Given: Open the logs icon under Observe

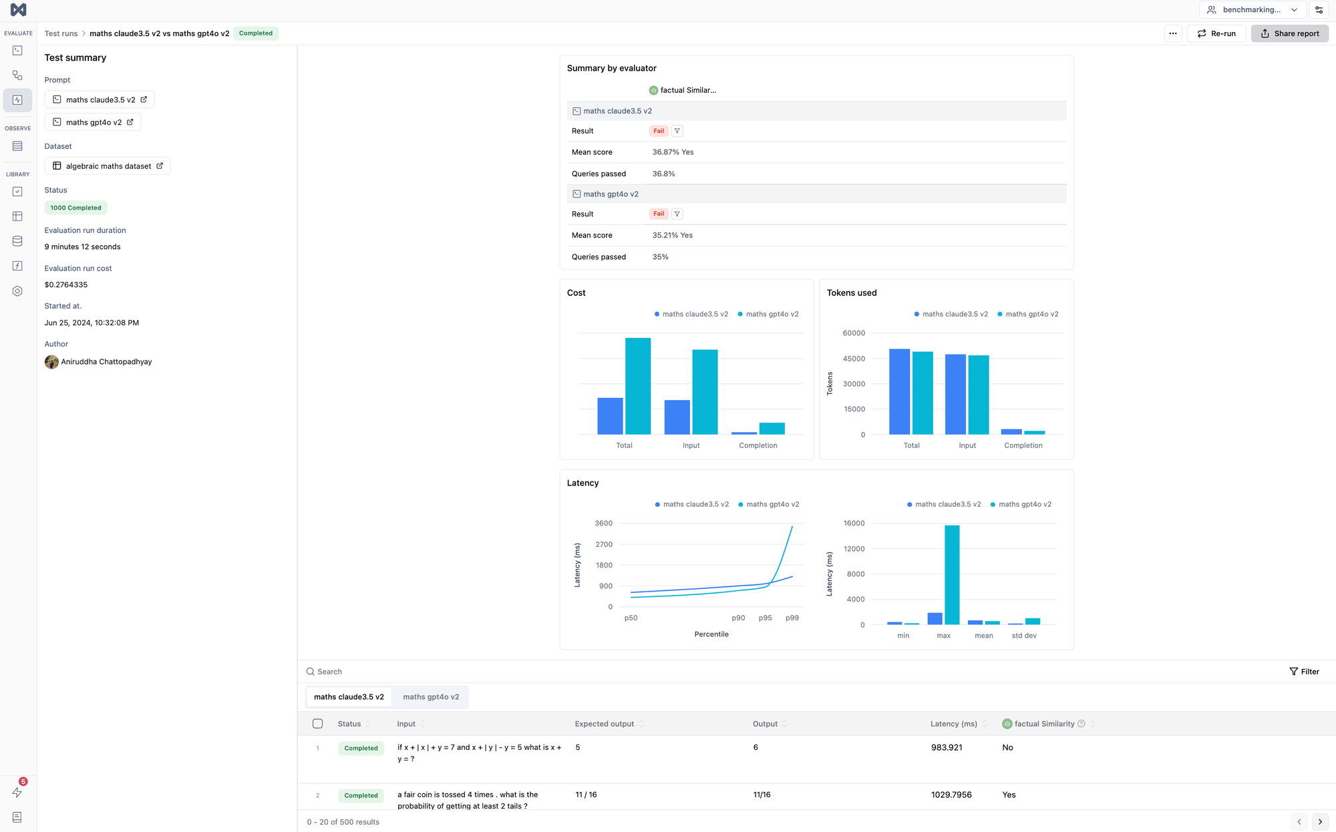Looking at the screenshot, I should [17, 146].
